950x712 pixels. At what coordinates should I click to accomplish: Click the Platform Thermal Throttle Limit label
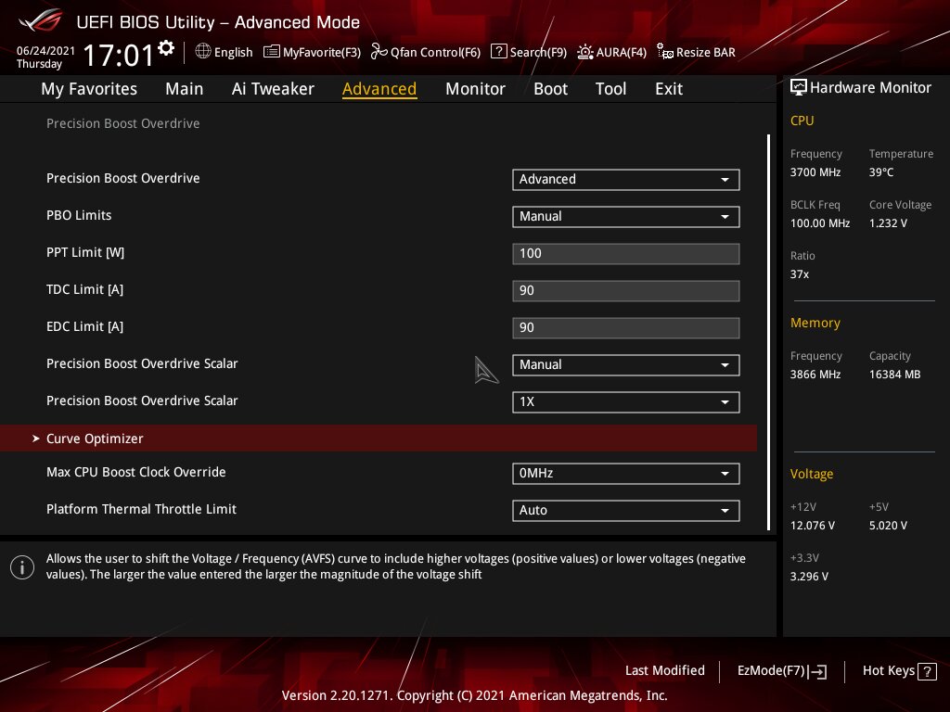(x=141, y=509)
